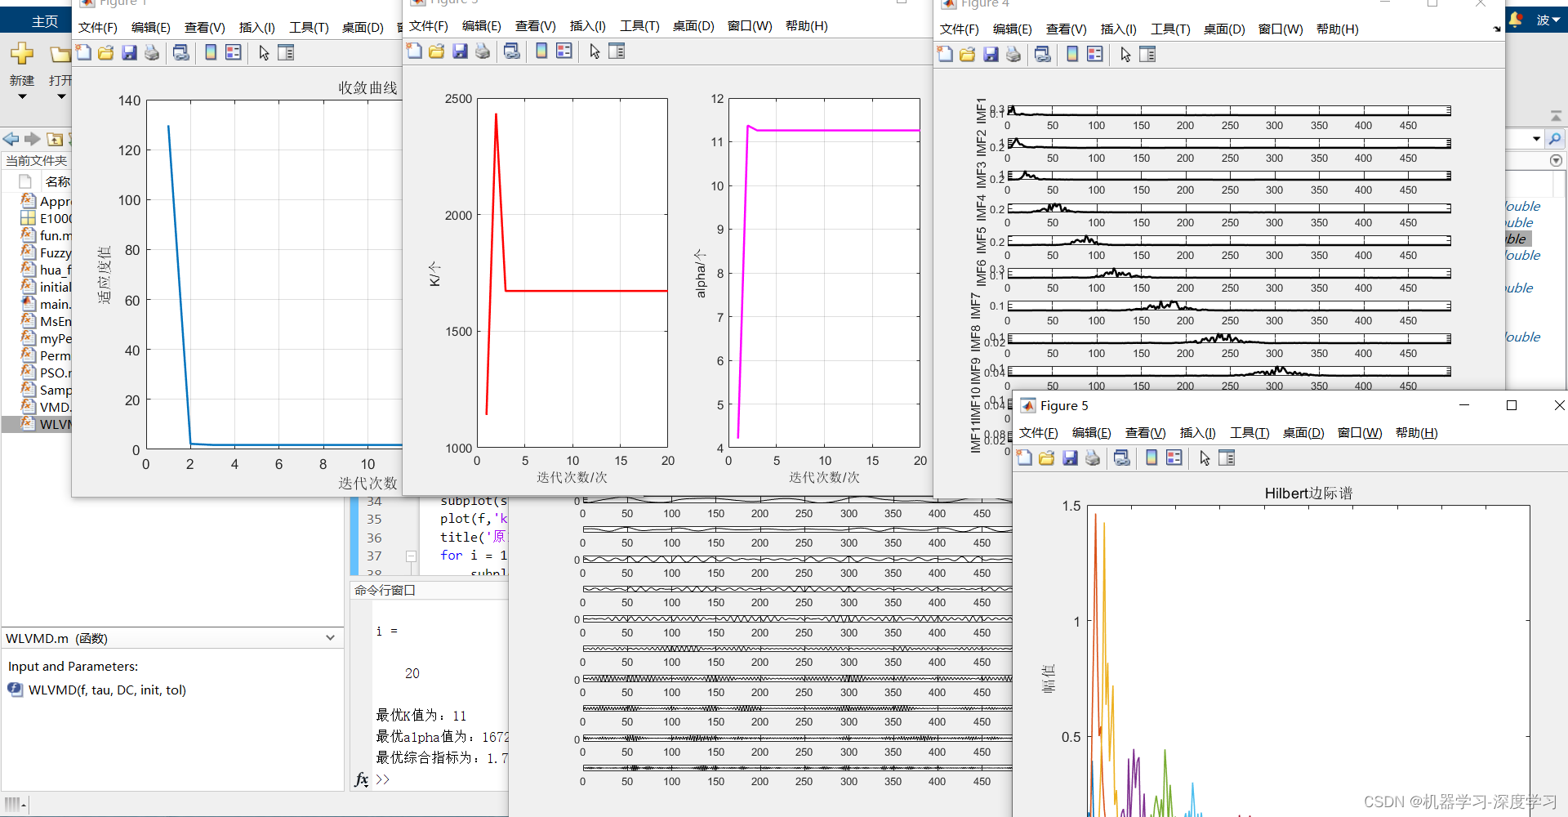The image size is (1568, 817).
Task: Go back with the blue left arrow
Action: 11,139
